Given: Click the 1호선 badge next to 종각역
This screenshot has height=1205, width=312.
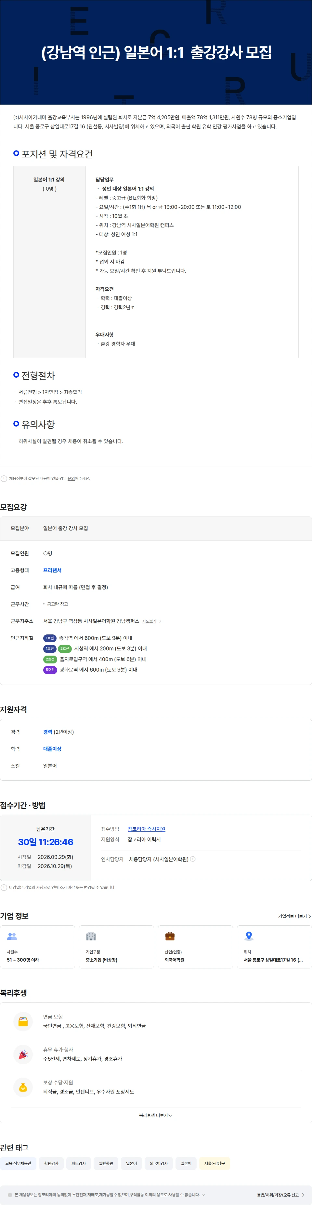Looking at the screenshot, I should click(50, 638).
